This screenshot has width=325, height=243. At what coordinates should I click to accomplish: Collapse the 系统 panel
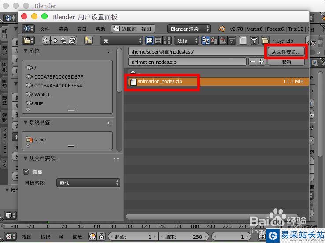26,51
